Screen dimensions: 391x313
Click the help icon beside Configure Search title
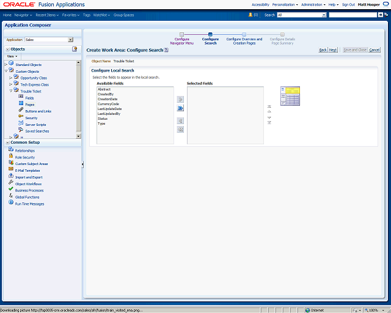pos(166,50)
